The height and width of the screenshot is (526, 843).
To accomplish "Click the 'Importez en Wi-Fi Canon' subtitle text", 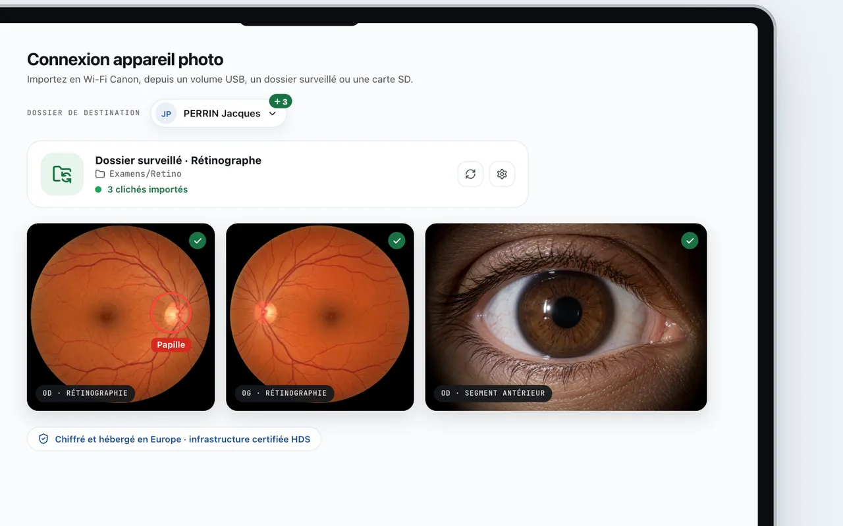I will coord(220,80).
